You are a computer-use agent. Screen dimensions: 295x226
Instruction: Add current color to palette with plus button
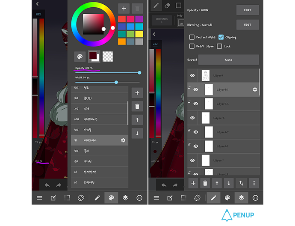pyautogui.click(x=124, y=9)
